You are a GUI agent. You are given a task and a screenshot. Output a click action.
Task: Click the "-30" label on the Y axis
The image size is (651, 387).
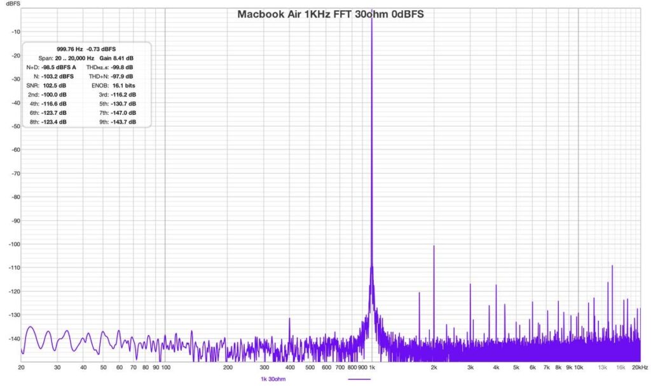pyautogui.click(x=15, y=79)
